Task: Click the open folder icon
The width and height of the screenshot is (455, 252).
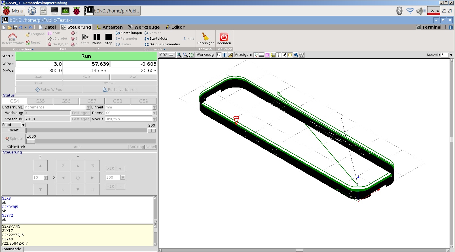Action: 9,27
